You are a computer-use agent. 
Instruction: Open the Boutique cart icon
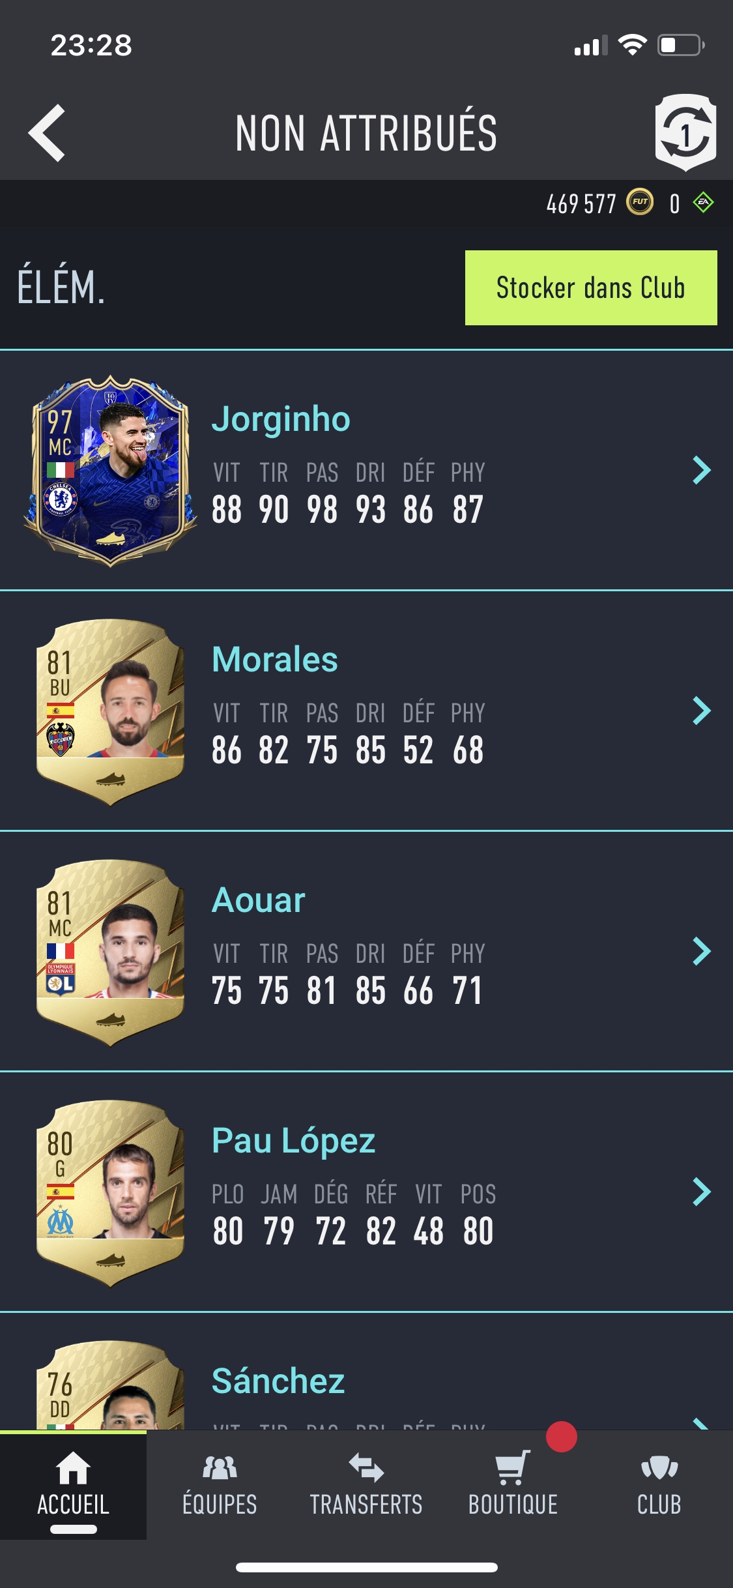[512, 1468]
